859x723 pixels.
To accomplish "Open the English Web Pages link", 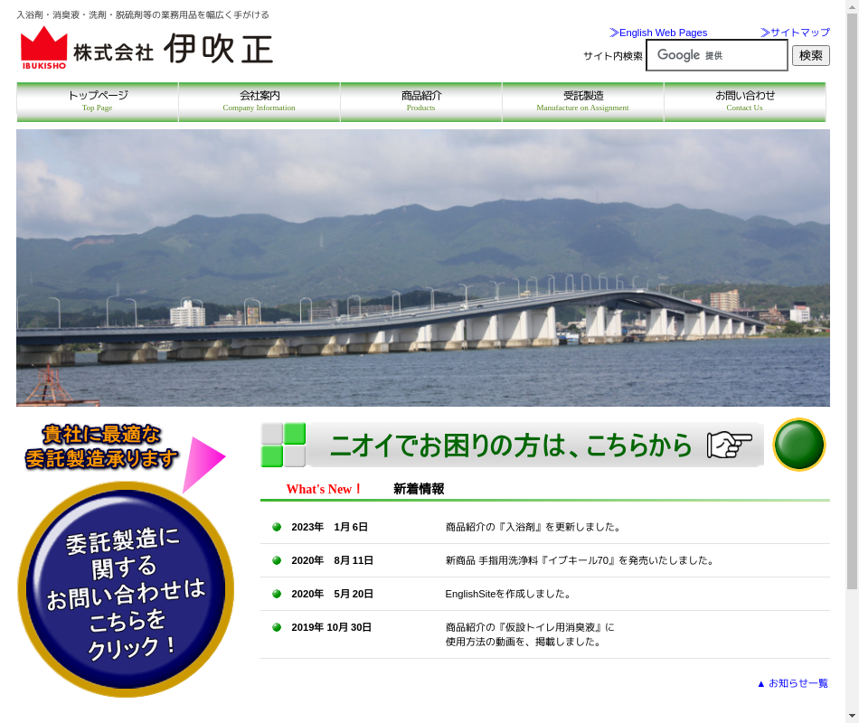I will tap(658, 33).
